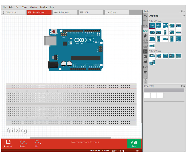Adjust the zoom slider handle
Screen dimensions: 187x153
pos(123,151)
